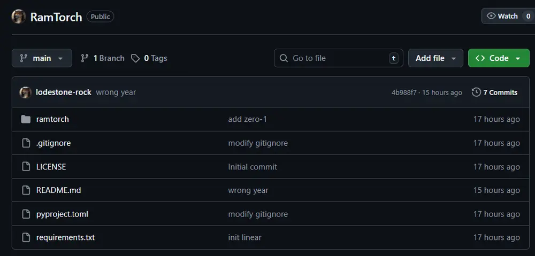The image size is (535, 256).
Task: Click the clock history icon near 7 Commits
Action: click(476, 92)
